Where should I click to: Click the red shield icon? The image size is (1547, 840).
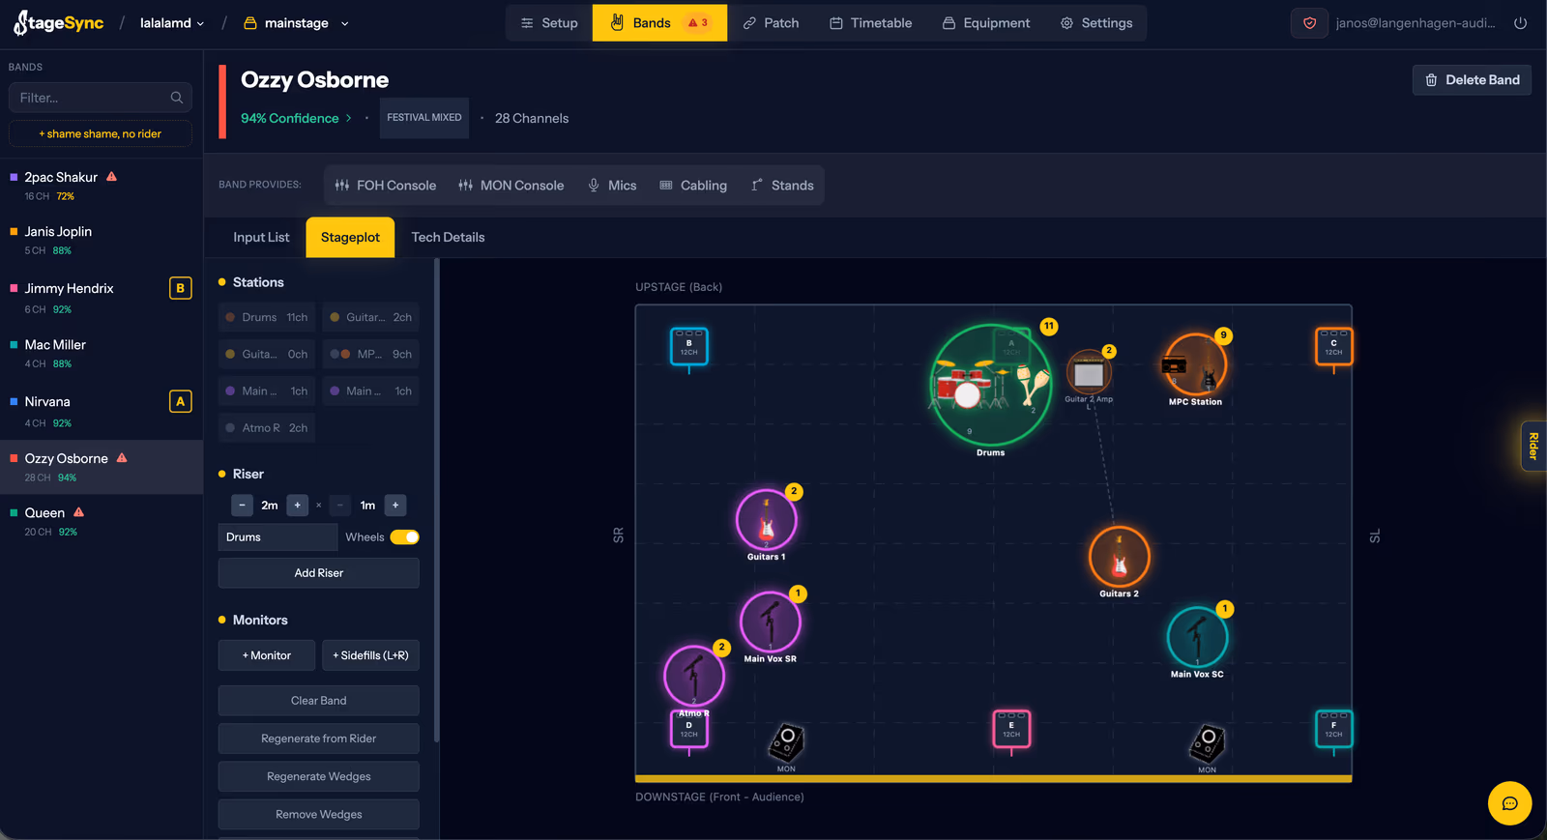(1309, 23)
